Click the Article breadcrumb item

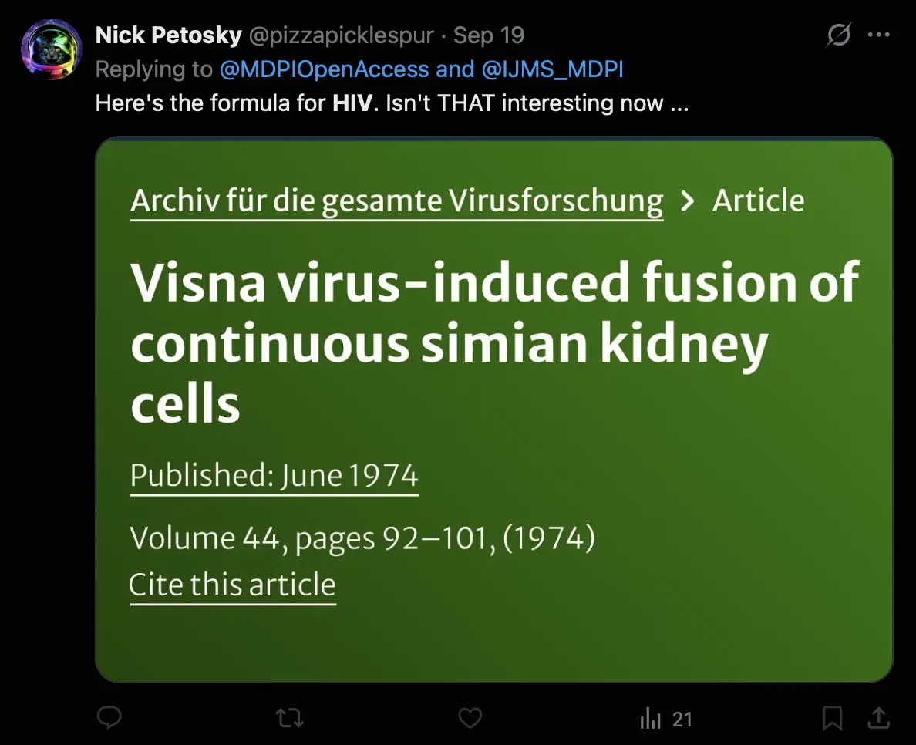[758, 201]
